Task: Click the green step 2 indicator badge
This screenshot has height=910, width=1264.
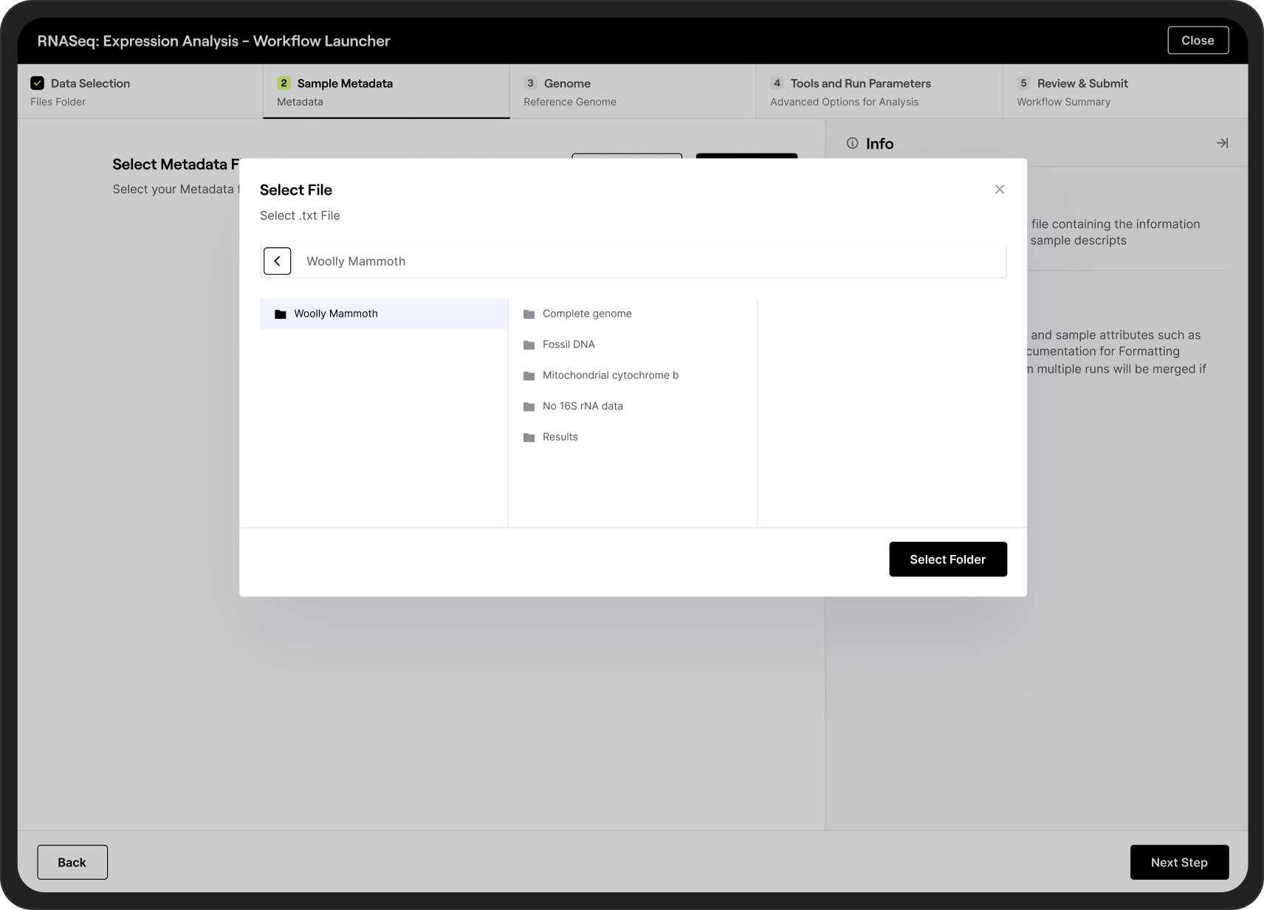Action: pos(284,83)
